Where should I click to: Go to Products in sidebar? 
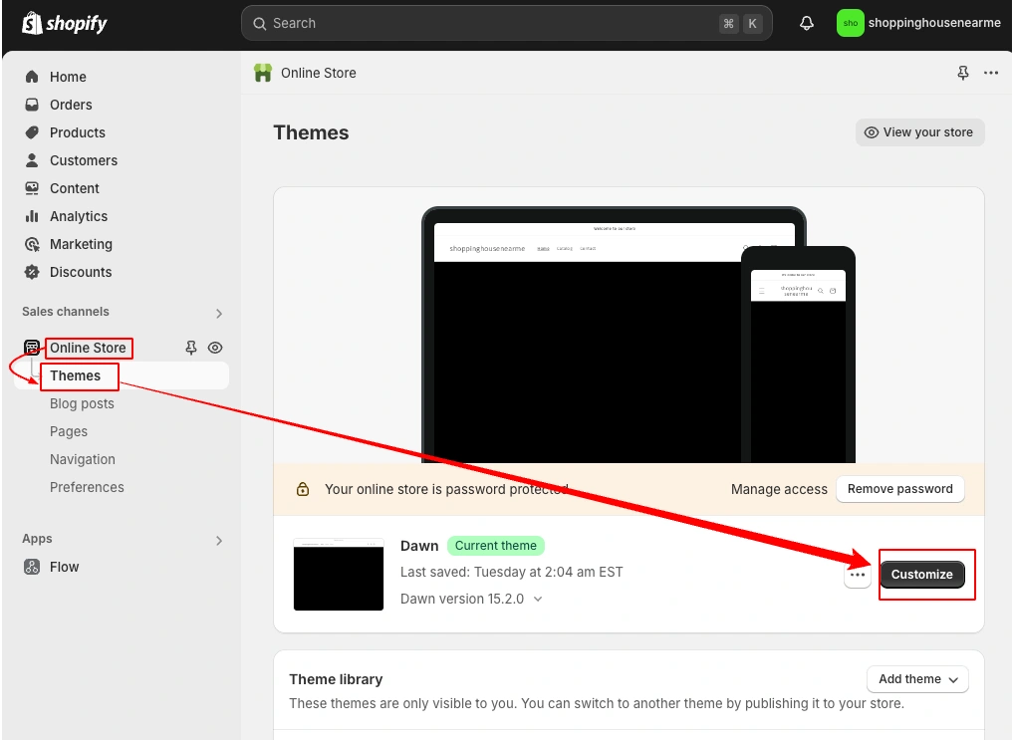click(x=77, y=132)
